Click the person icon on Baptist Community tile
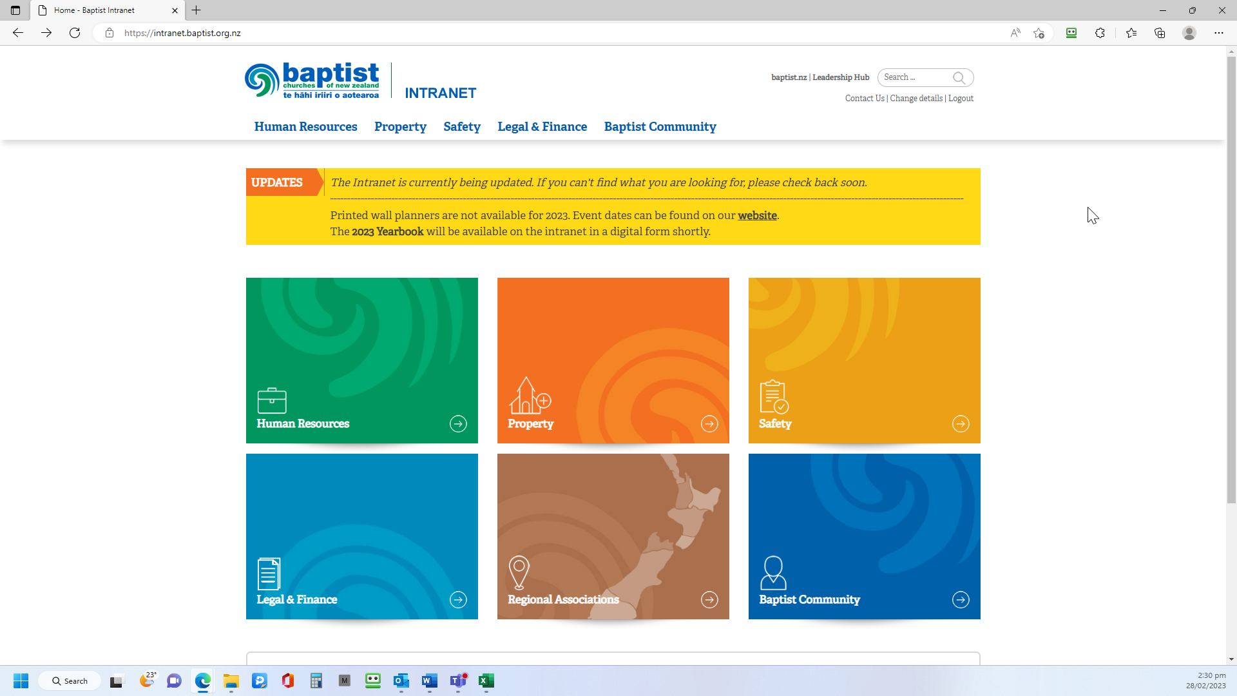Viewport: 1237px width, 696px height. tap(773, 574)
